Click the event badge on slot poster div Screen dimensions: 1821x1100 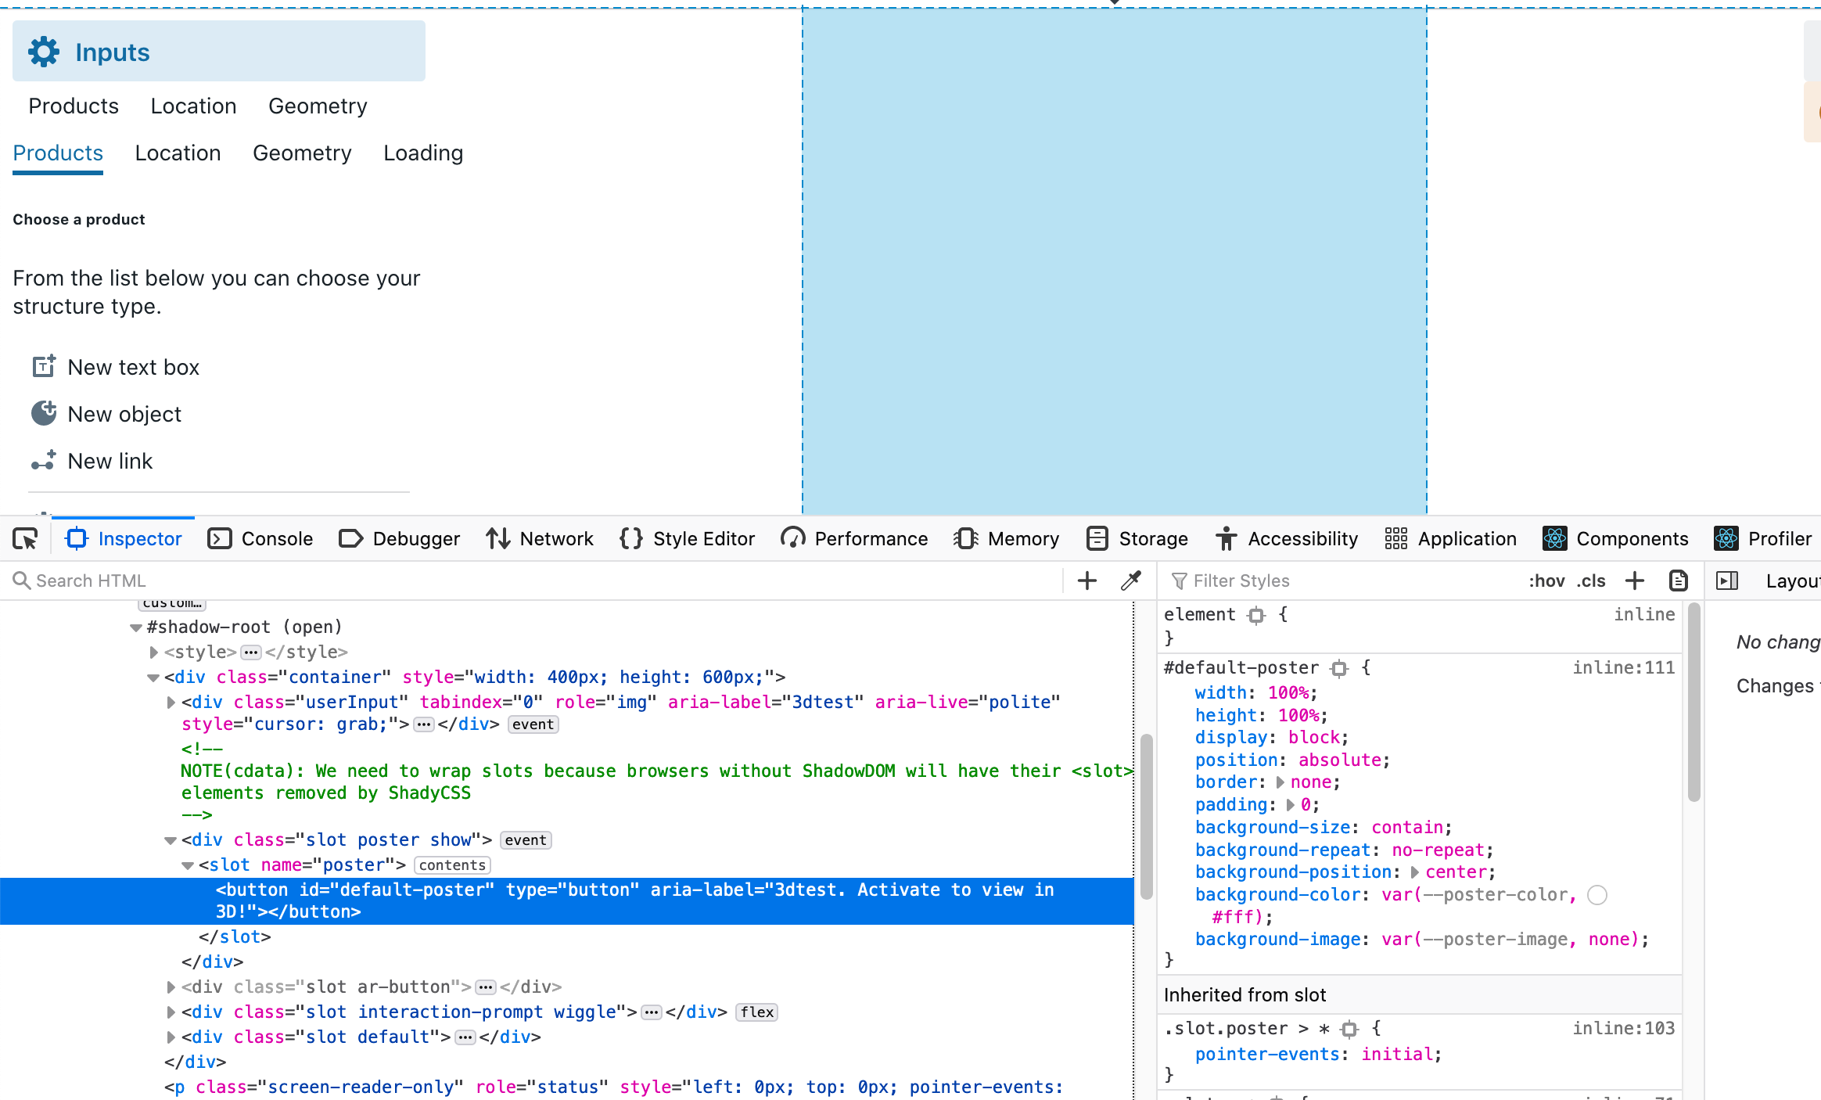[526, 840]
